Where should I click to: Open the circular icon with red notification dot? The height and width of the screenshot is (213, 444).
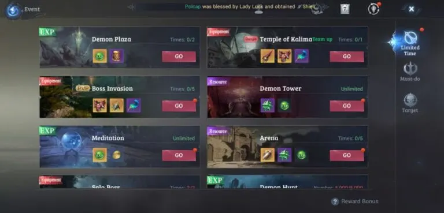pyautogui.click(x=374, y=9)
